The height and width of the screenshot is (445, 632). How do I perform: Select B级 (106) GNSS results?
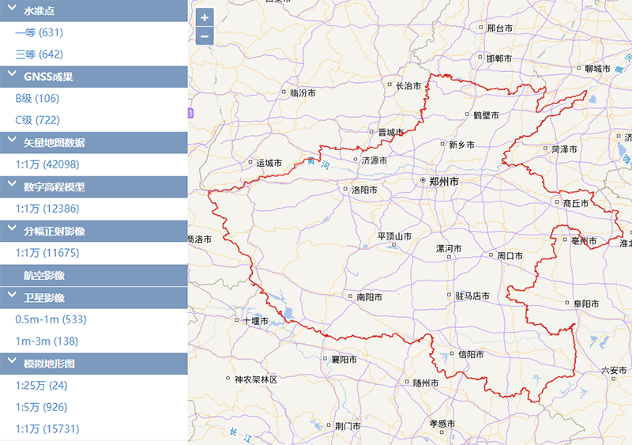point(37,99)
